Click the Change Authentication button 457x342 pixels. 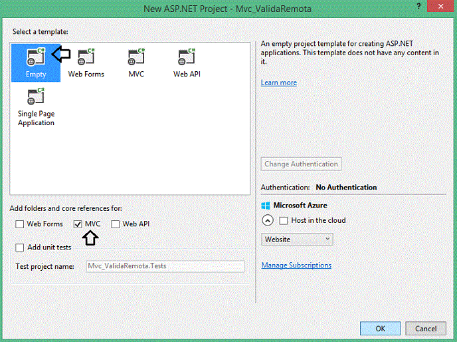[301, 164]
